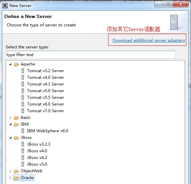Screen dimensions: 191x184
Task: Select the Basic group label
Action: [x=26, y=118]
